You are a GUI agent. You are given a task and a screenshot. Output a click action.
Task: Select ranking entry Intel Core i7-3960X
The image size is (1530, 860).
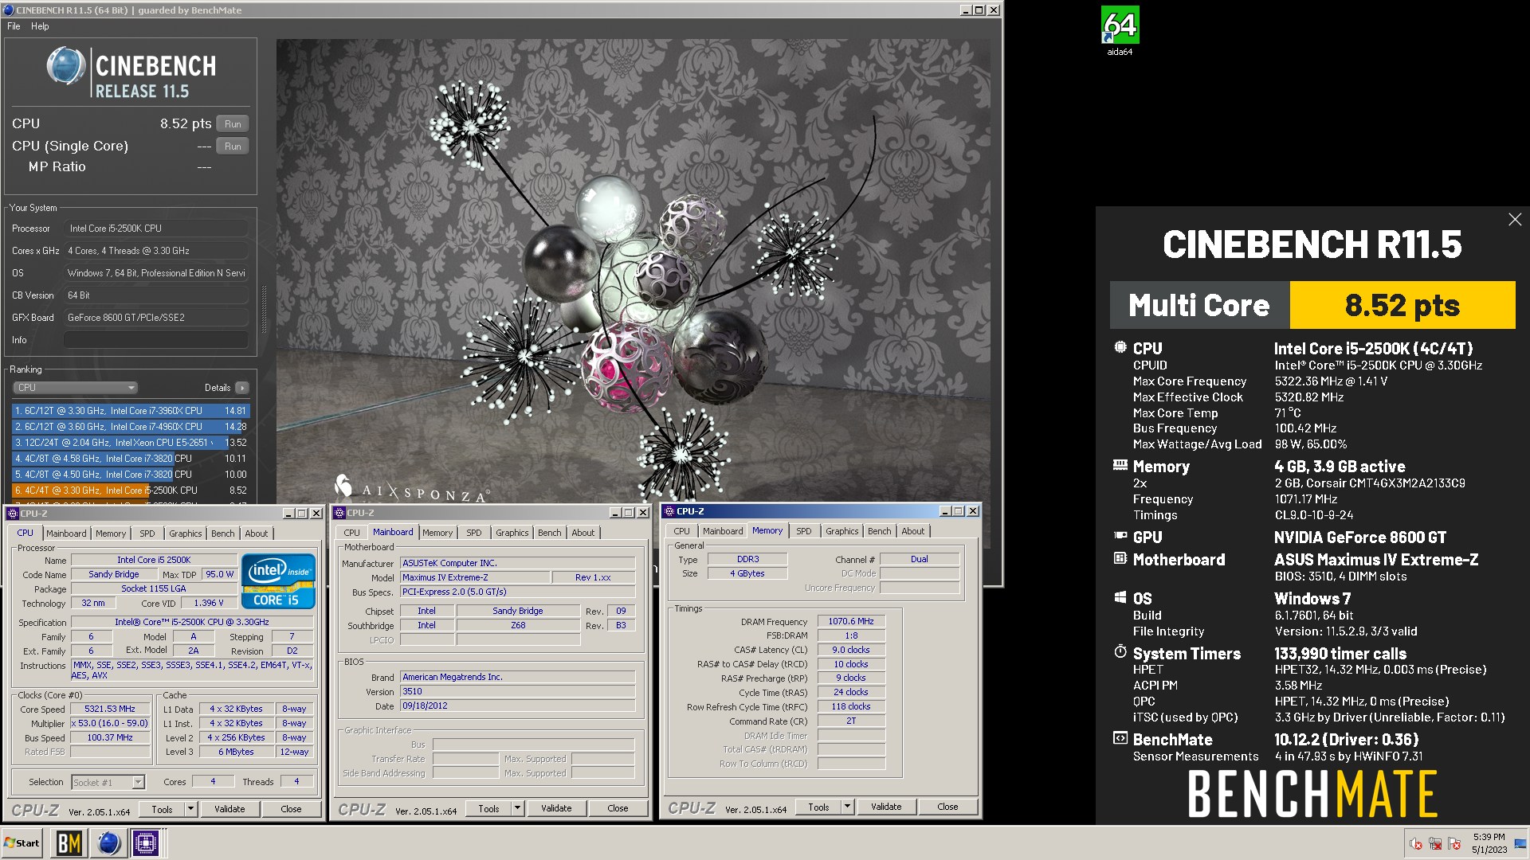(x=131, y=411)
